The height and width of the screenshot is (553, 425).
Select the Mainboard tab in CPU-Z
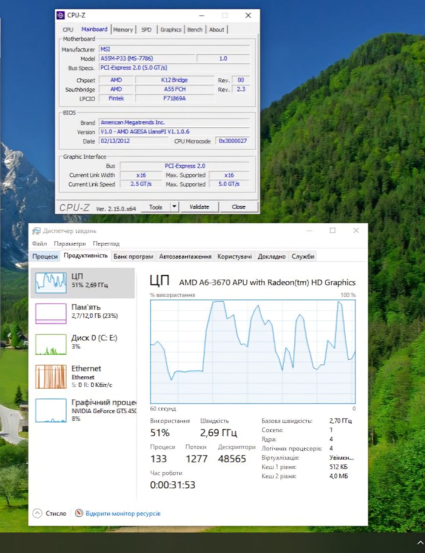click(94, 29)
